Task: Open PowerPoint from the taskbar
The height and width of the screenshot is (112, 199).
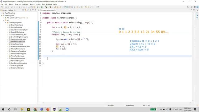Action: (48, 109)
